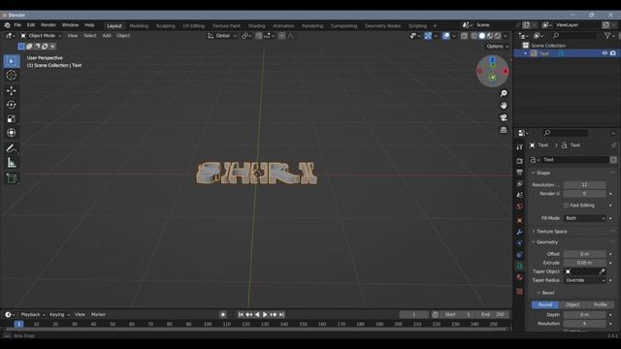Screen dimensions: 621x349
Task: Switch to the Shading workspace tab
Action: point(256,26)
